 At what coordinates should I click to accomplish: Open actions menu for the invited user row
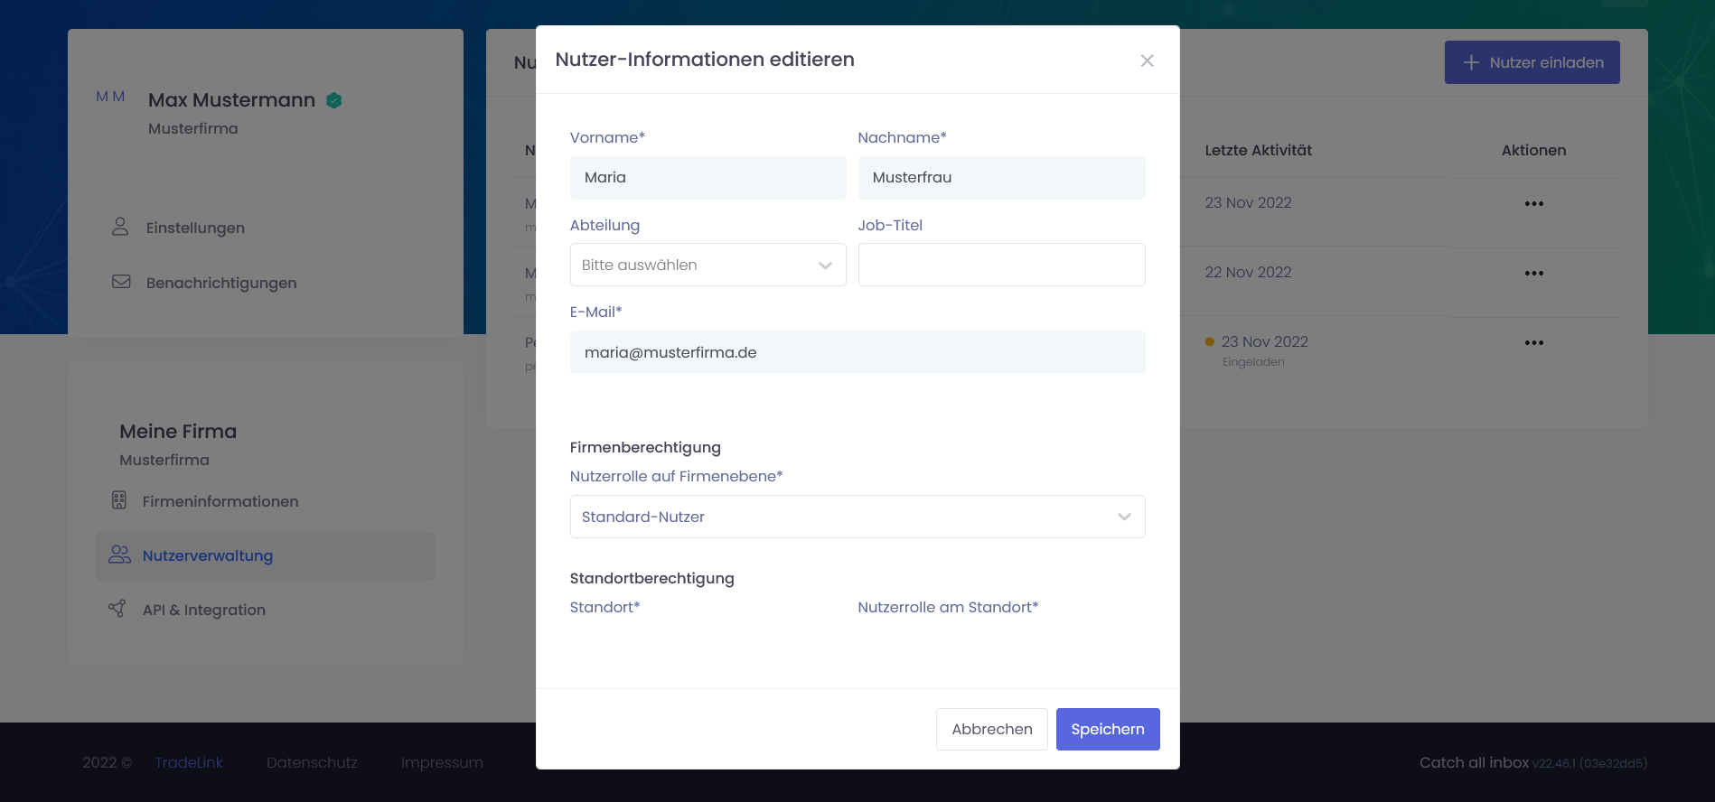(1533, 342)
